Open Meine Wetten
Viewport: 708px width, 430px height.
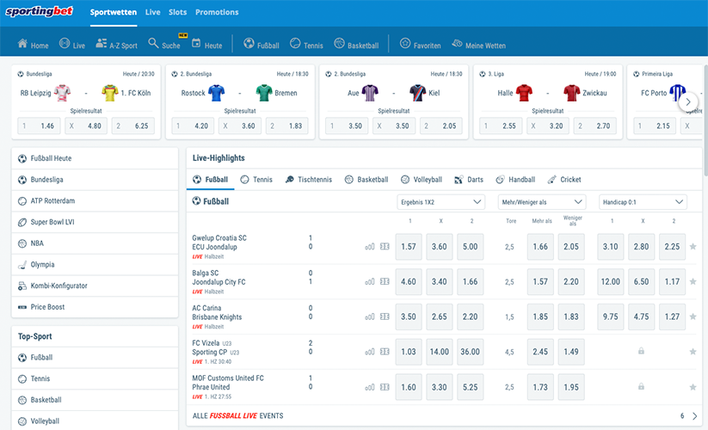click(478, 44)
